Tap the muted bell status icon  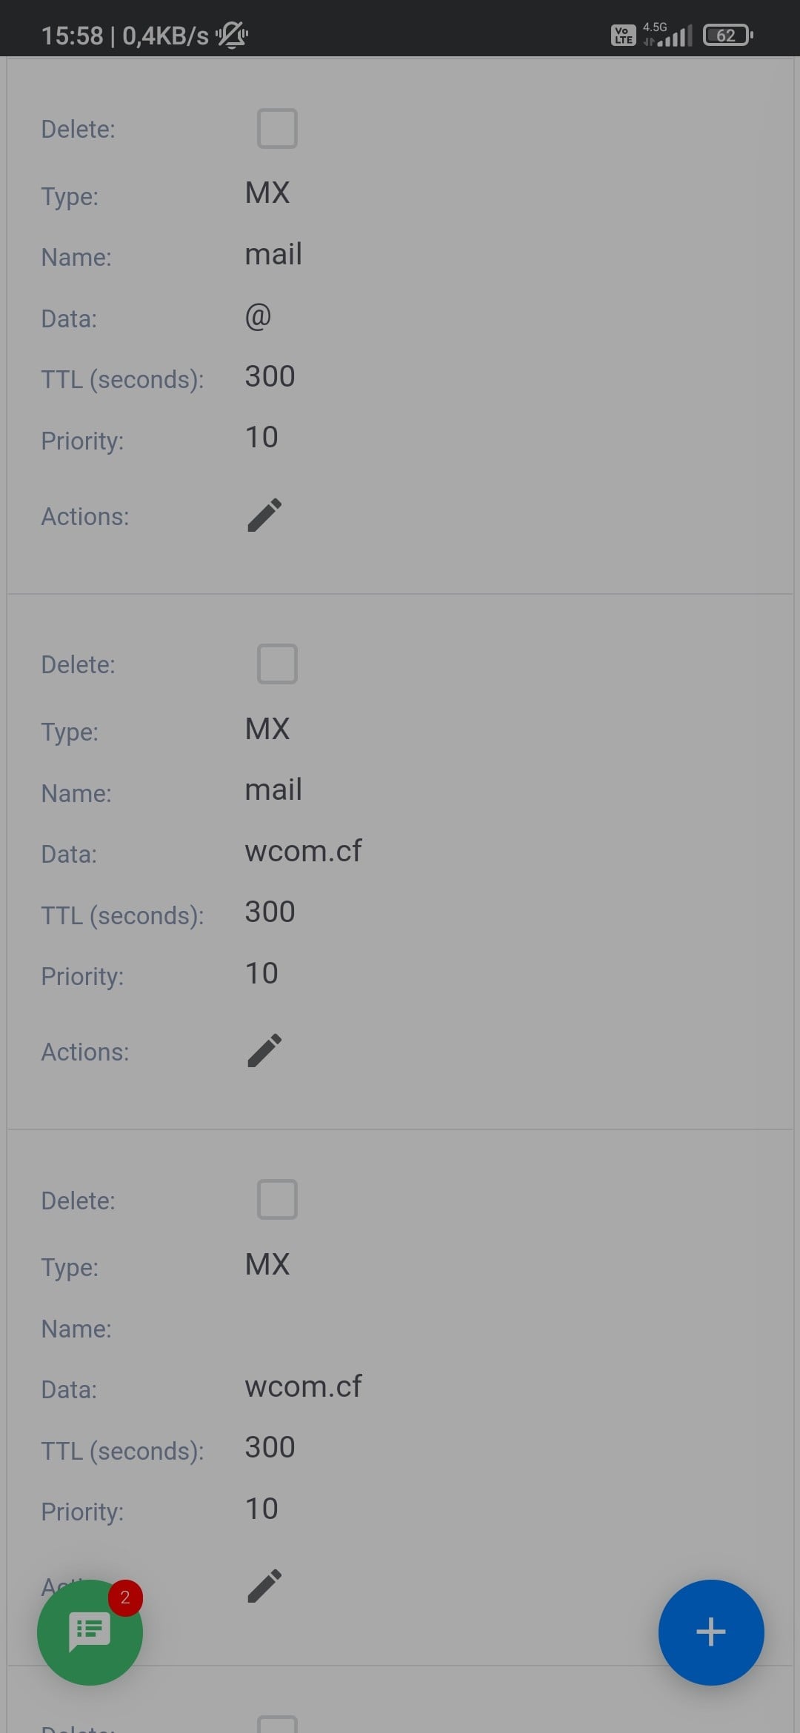232,35
